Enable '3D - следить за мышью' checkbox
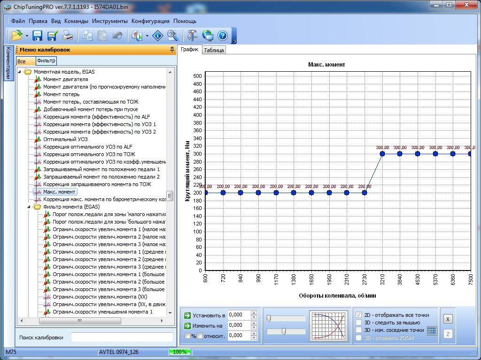 pyautogui.click(x=359, y=322)
